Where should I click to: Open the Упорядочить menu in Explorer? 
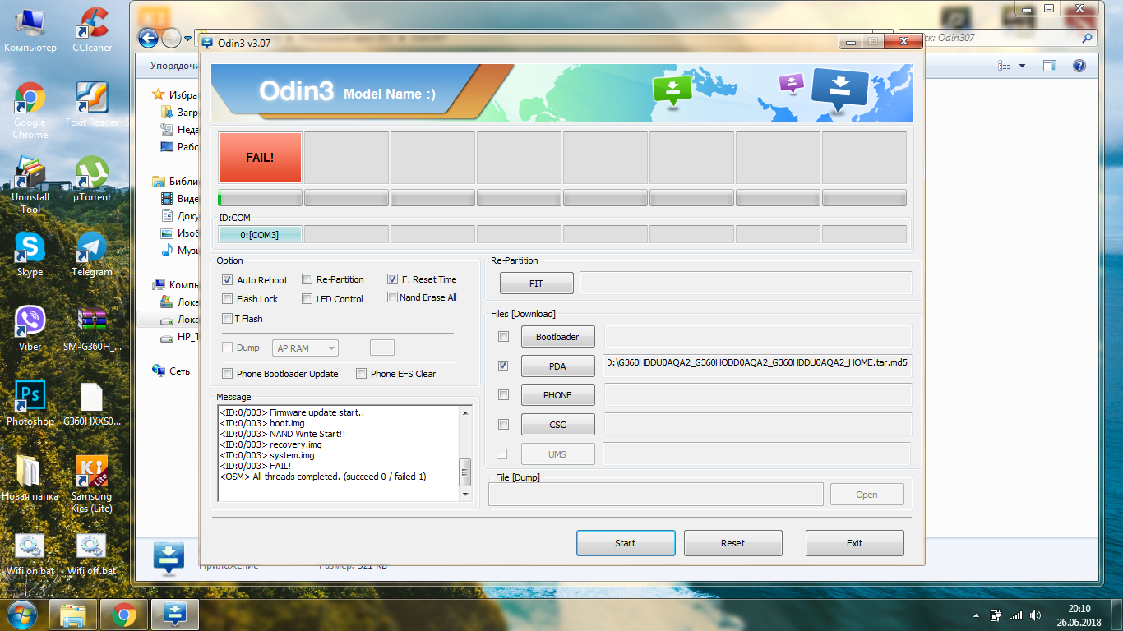(174, 66)
